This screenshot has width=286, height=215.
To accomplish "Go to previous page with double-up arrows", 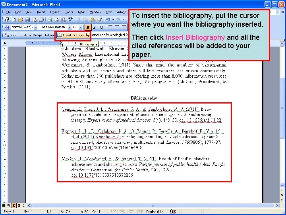I will tap(282, 190).
